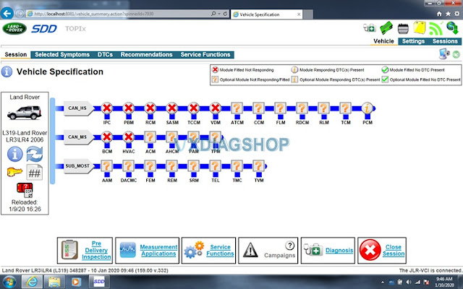Select the TEL module icon
The height and width of the screenshot is (289, 463).
(x=216, y=166)
